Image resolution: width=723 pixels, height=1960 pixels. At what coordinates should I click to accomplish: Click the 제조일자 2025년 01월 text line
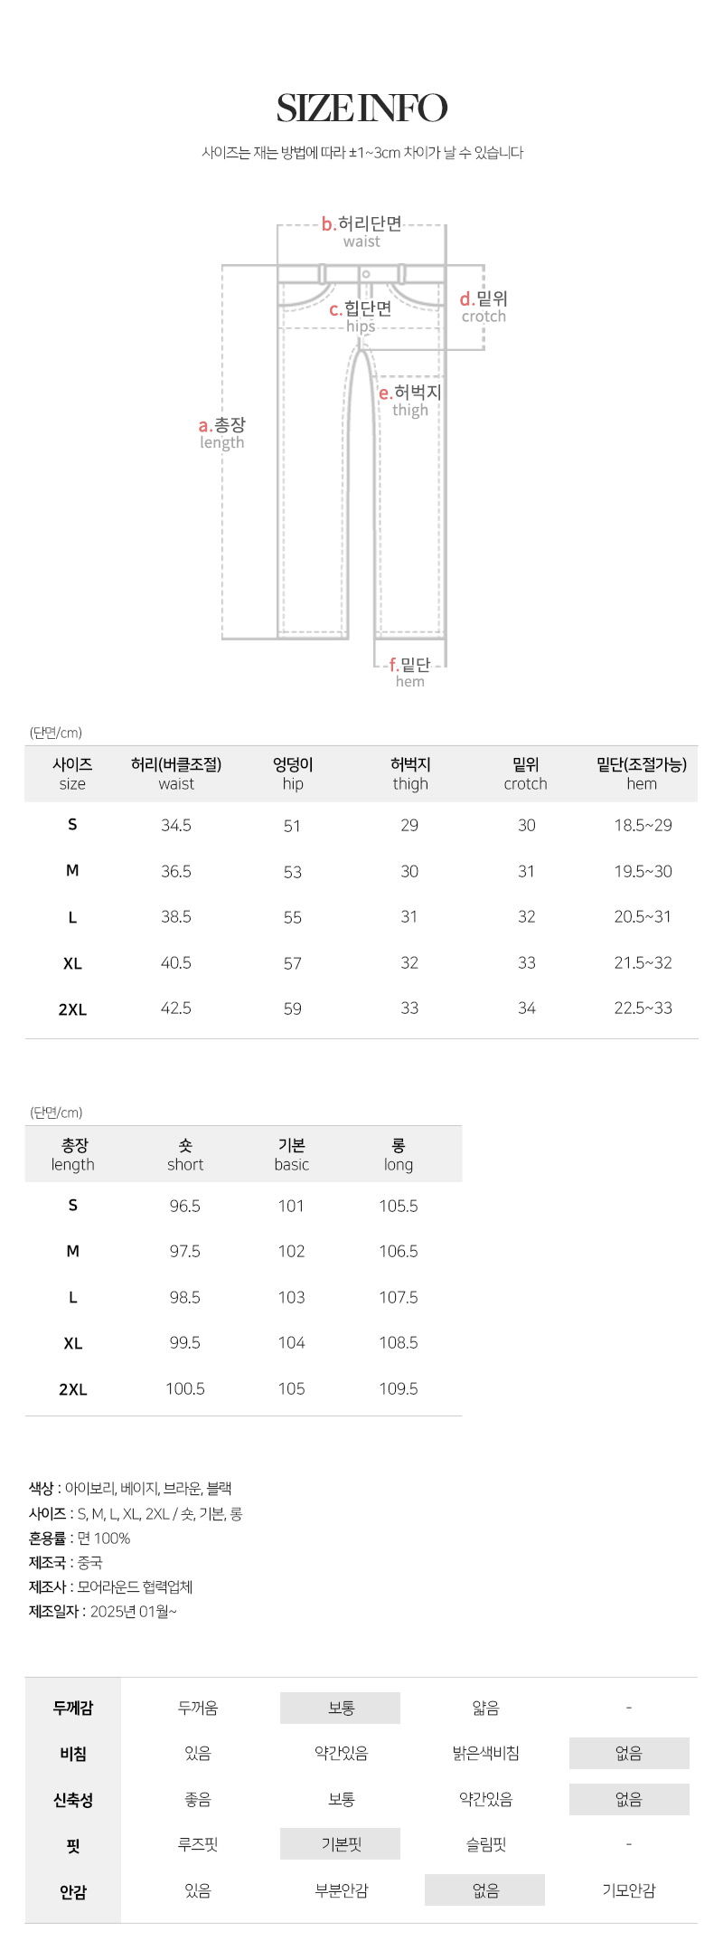point(103,1611)
